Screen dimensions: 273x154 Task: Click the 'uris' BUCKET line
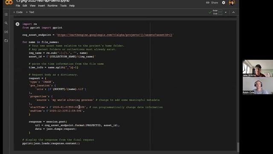[x=61, y=89]
